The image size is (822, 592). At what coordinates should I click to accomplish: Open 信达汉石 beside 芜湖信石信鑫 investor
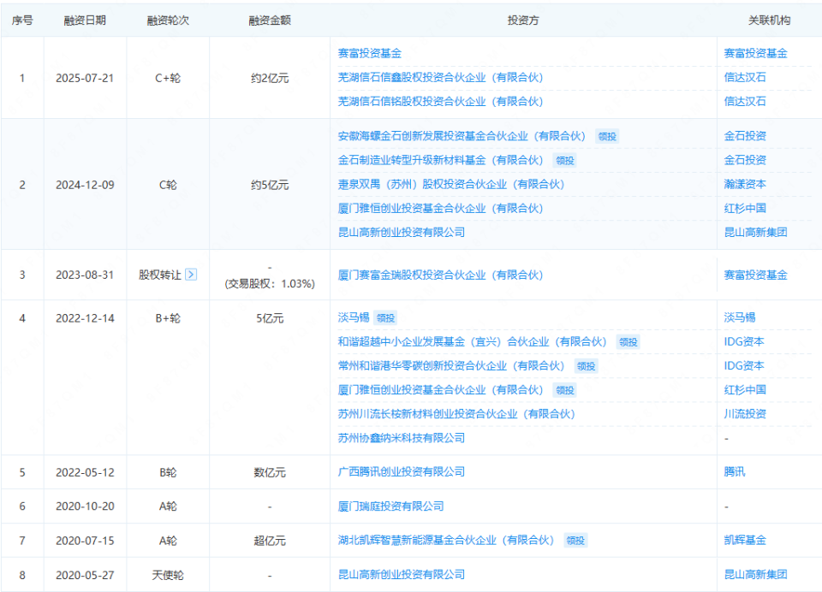point(745,78)
